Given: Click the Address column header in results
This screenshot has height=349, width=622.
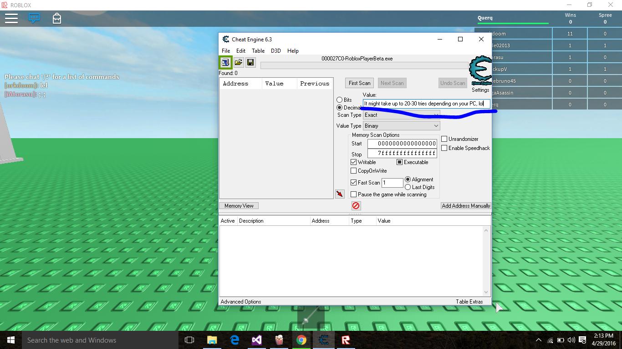Looking at the screenshot, I should coord(241,84).
